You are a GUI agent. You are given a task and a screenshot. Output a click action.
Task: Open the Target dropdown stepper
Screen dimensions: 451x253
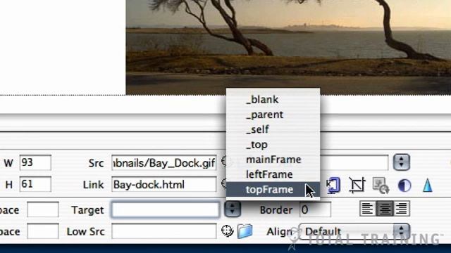pos(233,209)
